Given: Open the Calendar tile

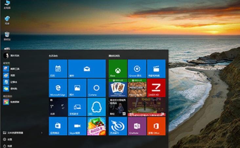Looking at the screenshot, I should (x=58, y=69).
